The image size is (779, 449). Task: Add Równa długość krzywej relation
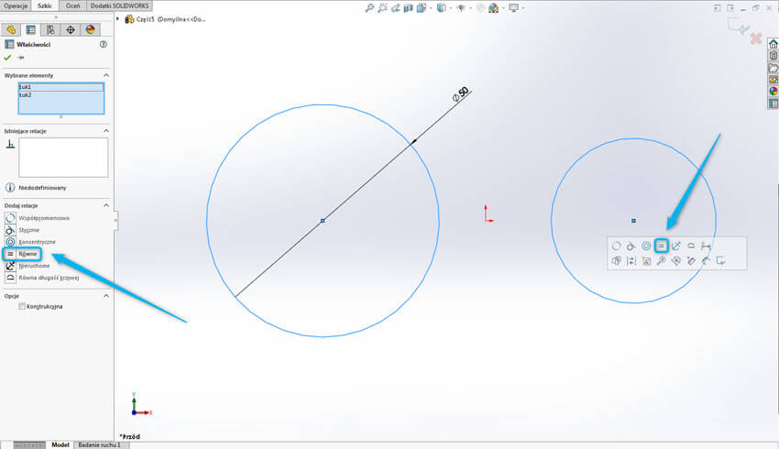pyautogui.click(x=42, y=278)
